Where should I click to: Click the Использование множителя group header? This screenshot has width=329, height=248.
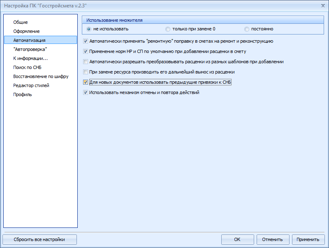point(203,20)
